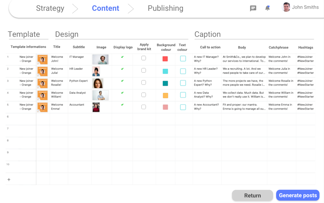
Task: Pick the red background colour swatch
Action: point(165,59)
